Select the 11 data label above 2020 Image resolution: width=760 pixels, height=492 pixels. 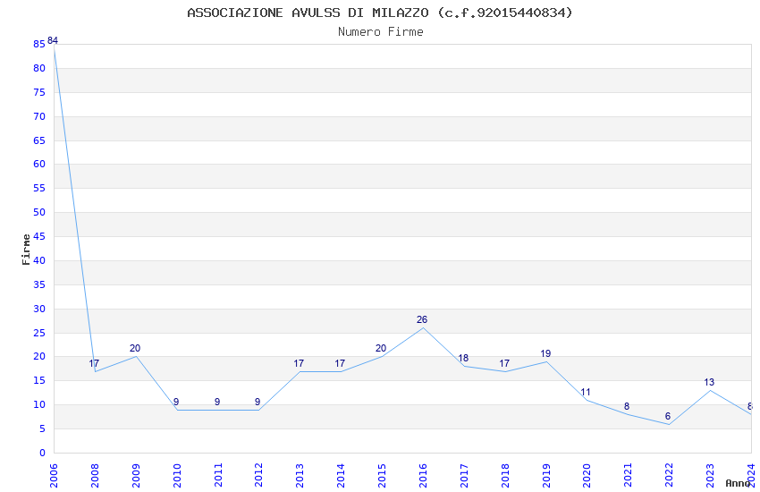point(586,392)
